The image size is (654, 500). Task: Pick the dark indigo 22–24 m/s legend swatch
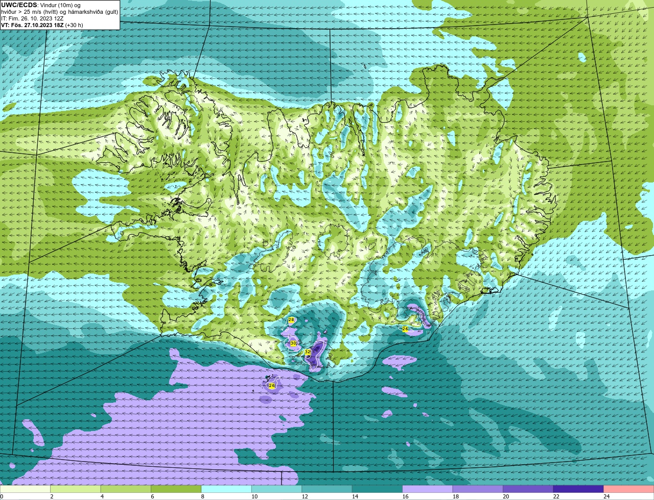pyautogui.click(x=578, y=489)
